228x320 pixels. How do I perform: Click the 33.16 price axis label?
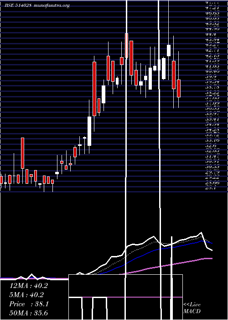pyautogui.click(x=212, y=140)
